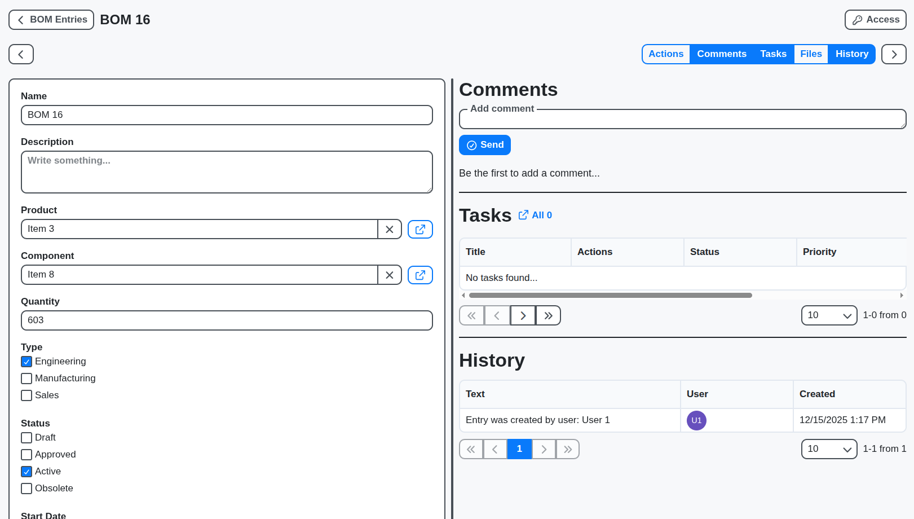Click the BOM Entries back button
The height and width of the screenshot is (519, 914).
point(51,19)
